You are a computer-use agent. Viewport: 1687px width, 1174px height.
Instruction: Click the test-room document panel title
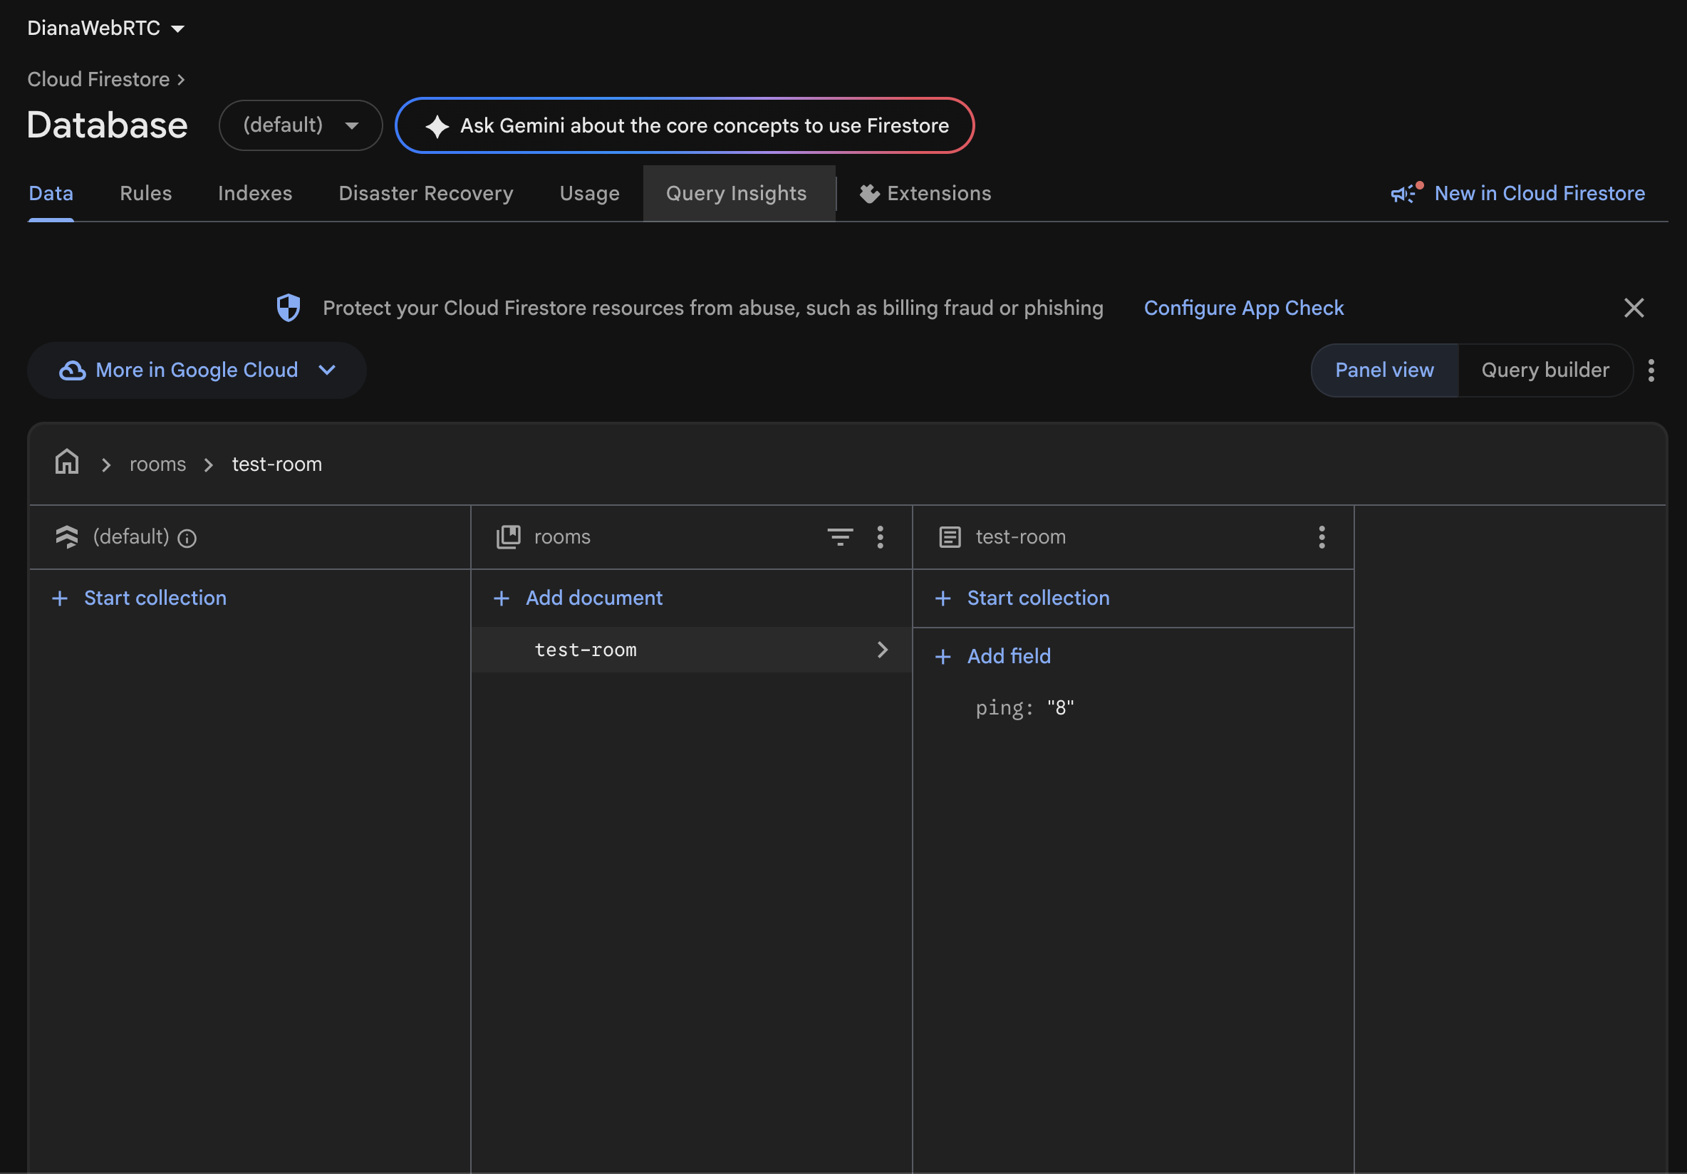(x=1021, y=537)
